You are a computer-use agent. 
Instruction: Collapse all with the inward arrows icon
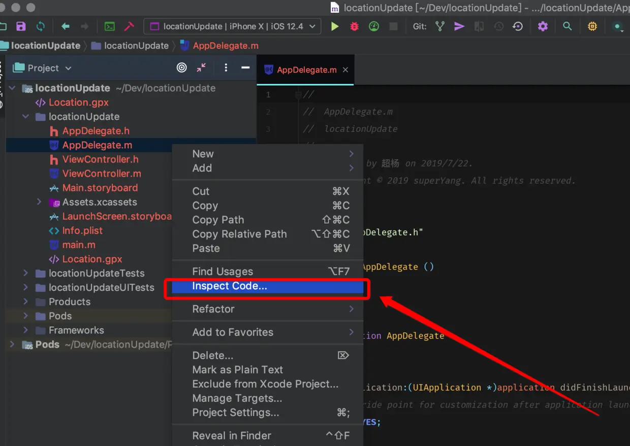coord(202,67)
